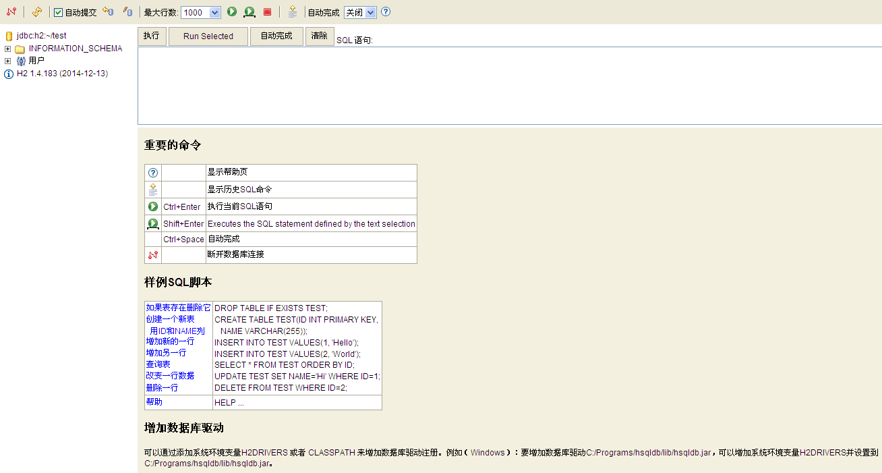The image size is (882, 473).
Task: Click the Run Selected button
Action: click(x=208, y=36)
